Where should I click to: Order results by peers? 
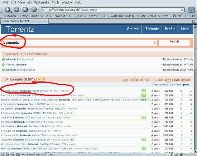click(x=186, y=85)
